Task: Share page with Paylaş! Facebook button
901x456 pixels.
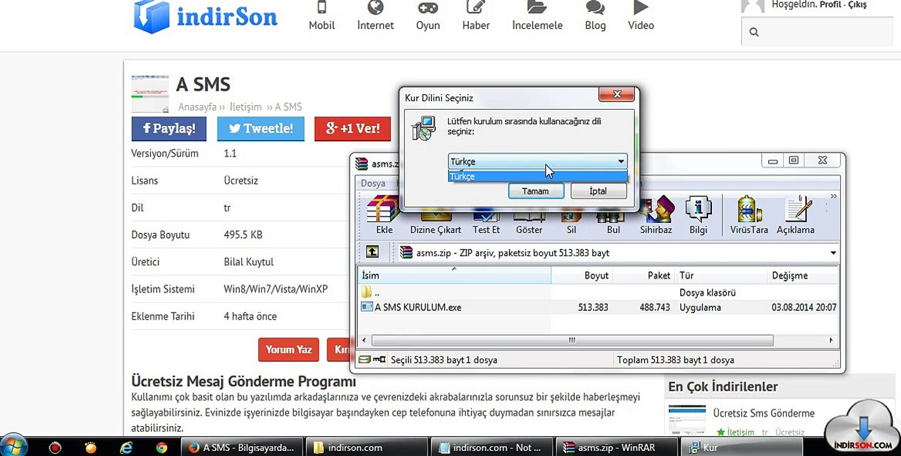Action: coord(169,129)
